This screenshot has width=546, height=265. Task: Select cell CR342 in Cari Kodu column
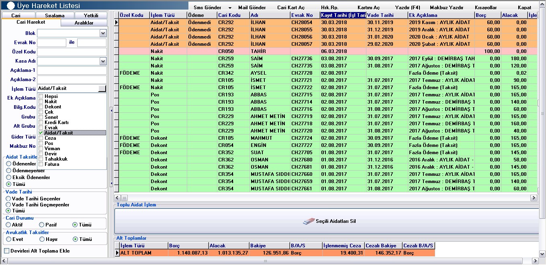click(x=233, y=73)
